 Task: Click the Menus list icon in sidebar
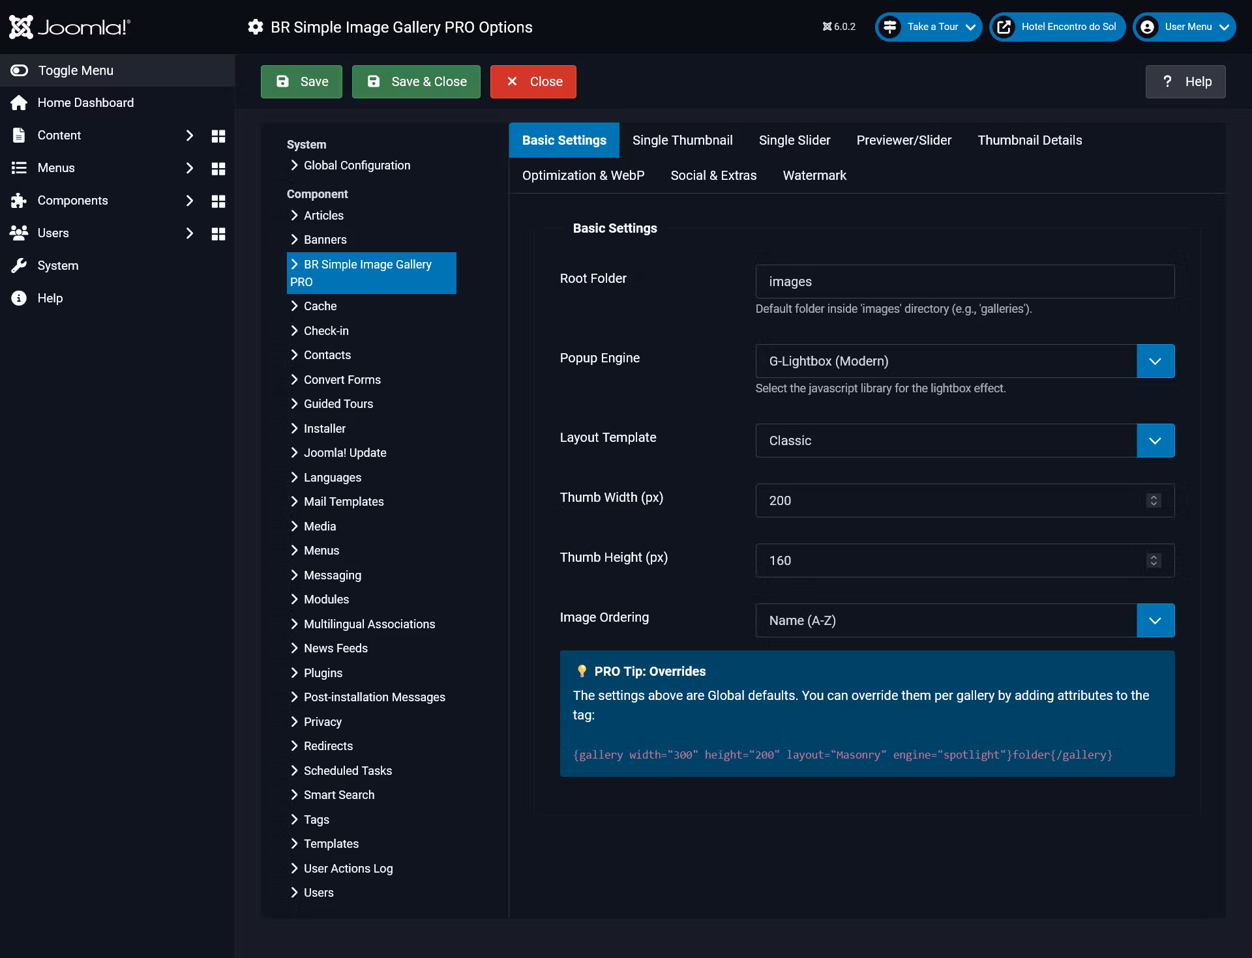tap(19, 168)
